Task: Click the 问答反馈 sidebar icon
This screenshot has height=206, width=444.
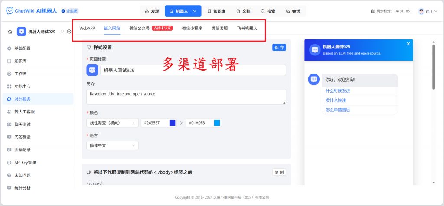Action: (x=9, y=137)
